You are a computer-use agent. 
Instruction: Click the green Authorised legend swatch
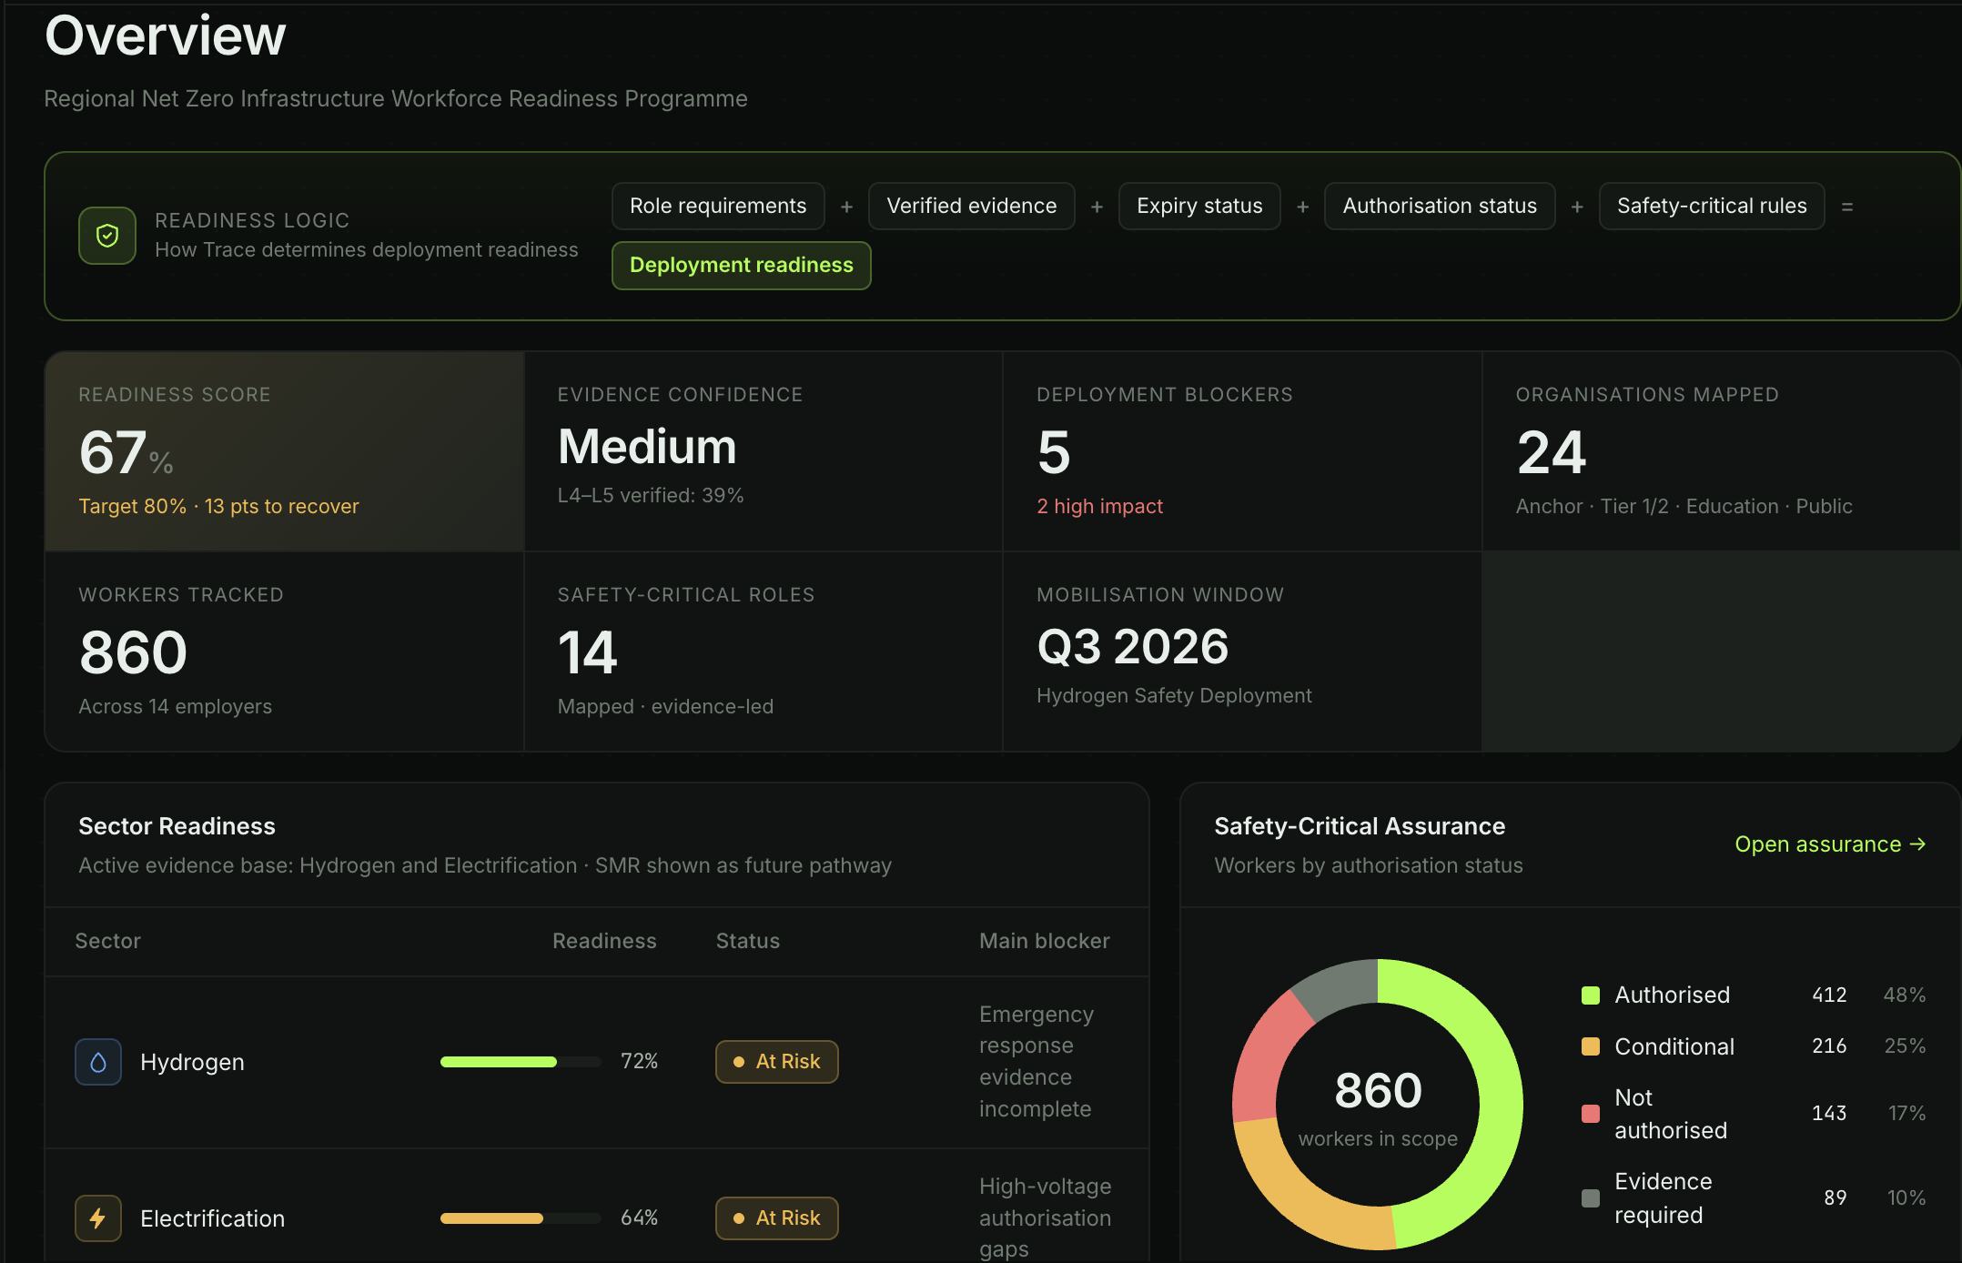coord(1591,995)
